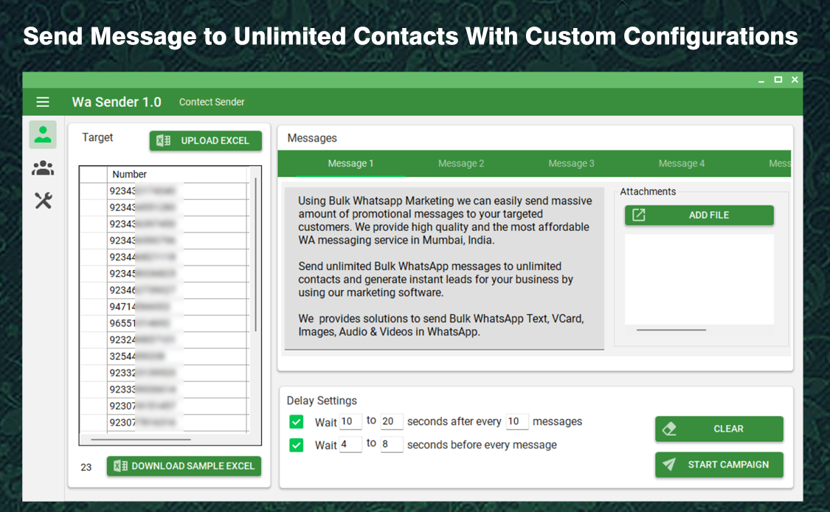Image resolution: width=830 pixels, height=512 pixels.
Task: Select the Message 3 tab
Action: pos(571,163)
